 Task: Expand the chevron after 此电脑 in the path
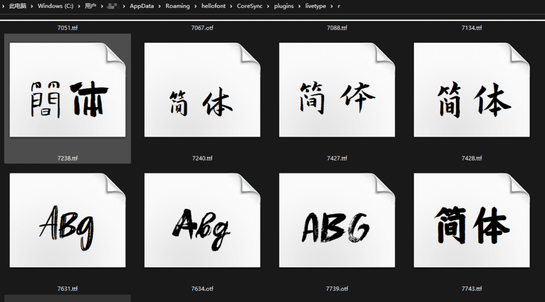tap(32, 6)
